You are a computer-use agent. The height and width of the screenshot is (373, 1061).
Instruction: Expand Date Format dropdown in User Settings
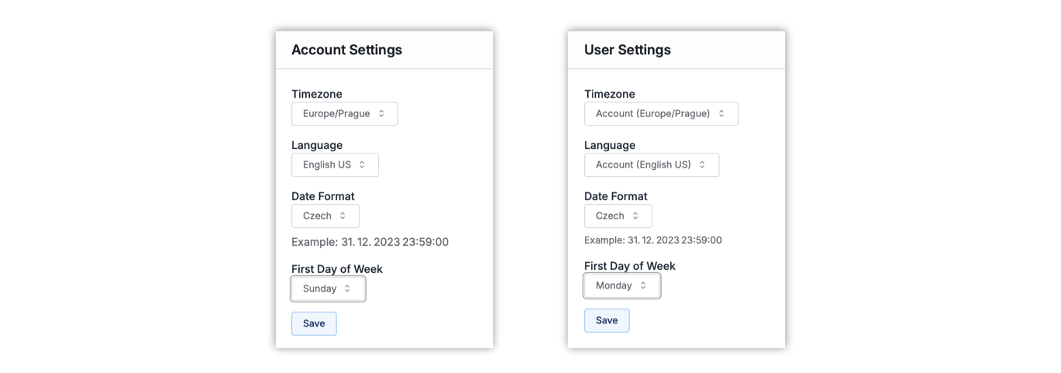617,216
